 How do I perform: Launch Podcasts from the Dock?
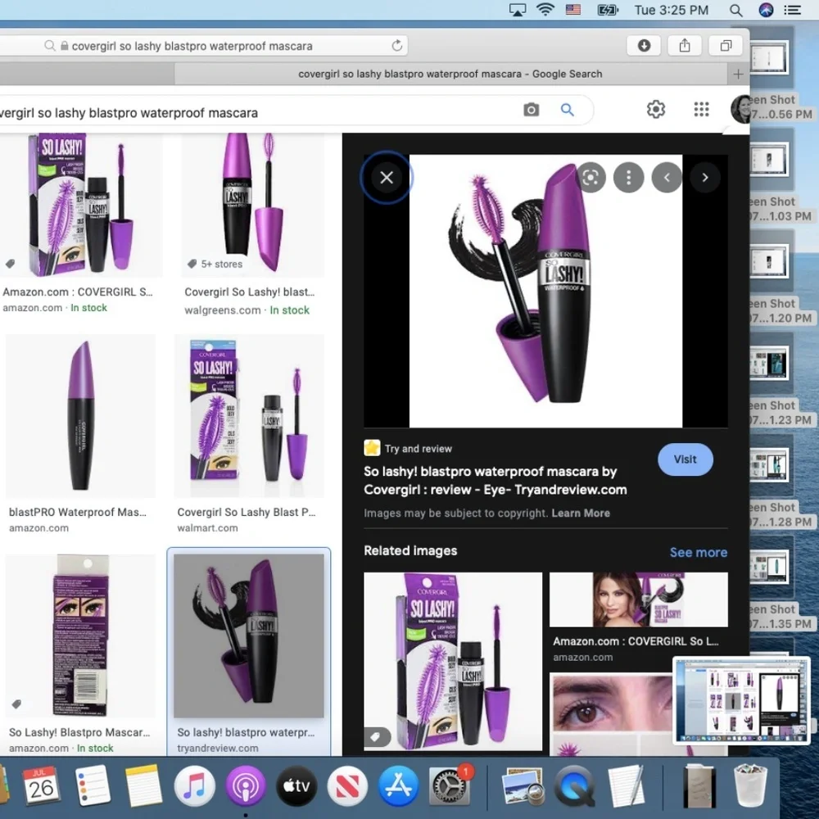pyautogui.click(x=246, y=785)
